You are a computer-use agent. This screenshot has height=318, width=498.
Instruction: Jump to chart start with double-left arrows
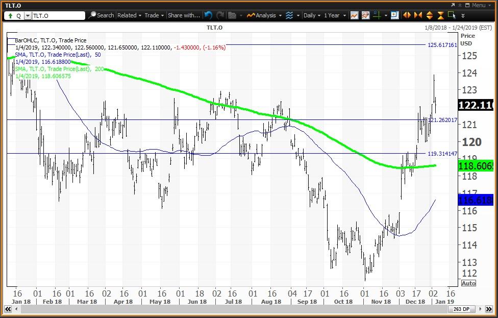[8, 309]
